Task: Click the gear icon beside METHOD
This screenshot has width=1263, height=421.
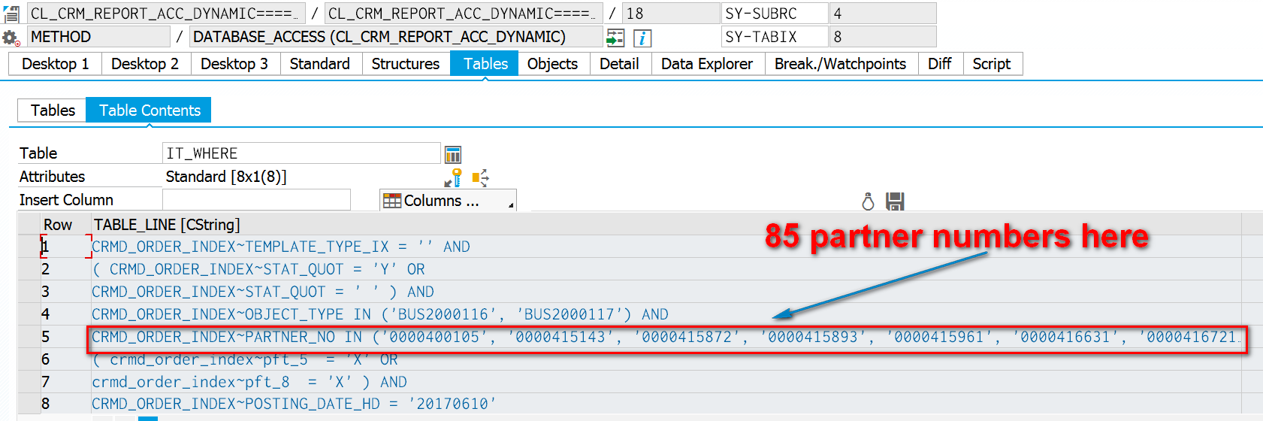Action: coord(11,38)
